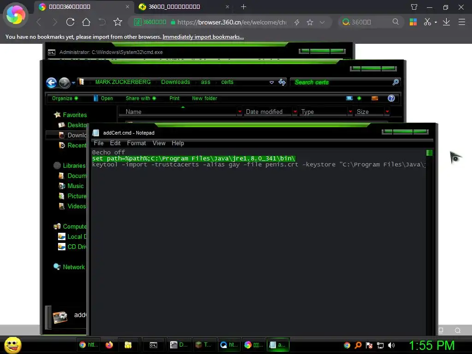This screenshot has width=472, height=354.
Task: Bookmark page with address bar star
Action: tap(310, 22)
